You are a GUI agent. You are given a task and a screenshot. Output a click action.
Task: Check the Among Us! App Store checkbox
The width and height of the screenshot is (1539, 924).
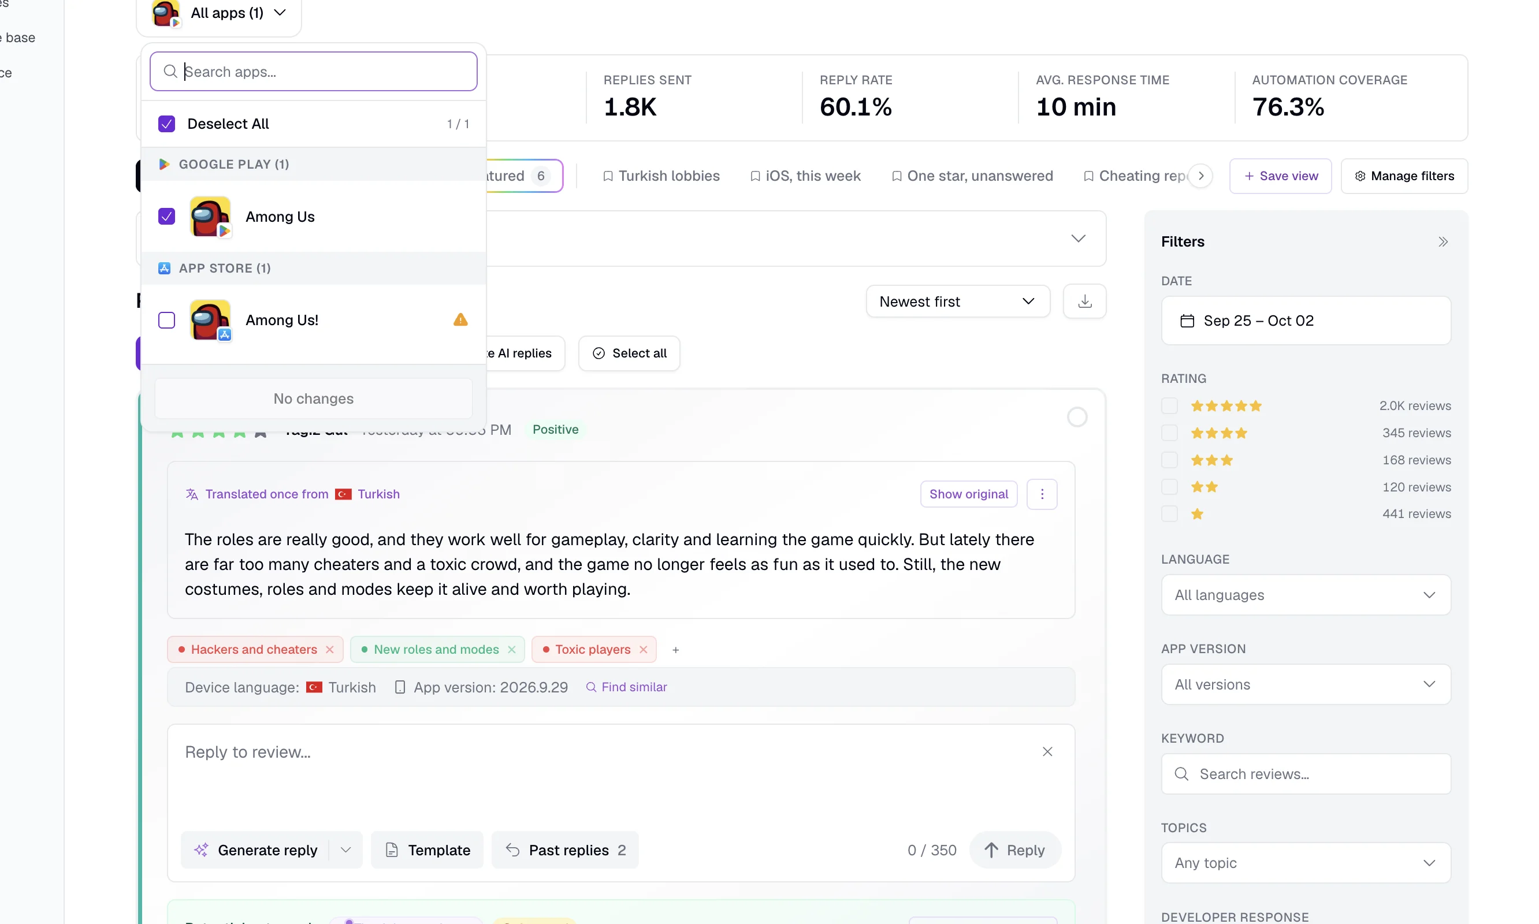[x=166, y=320]
